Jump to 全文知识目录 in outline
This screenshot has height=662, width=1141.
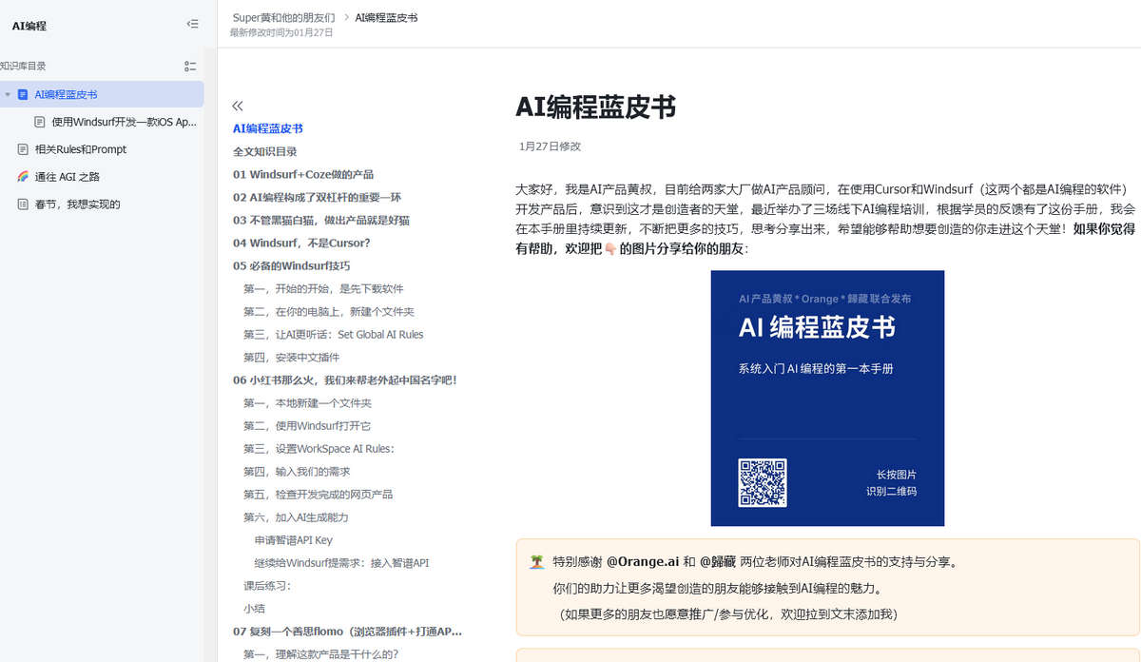pyautogui.click(x=265, y=151)
